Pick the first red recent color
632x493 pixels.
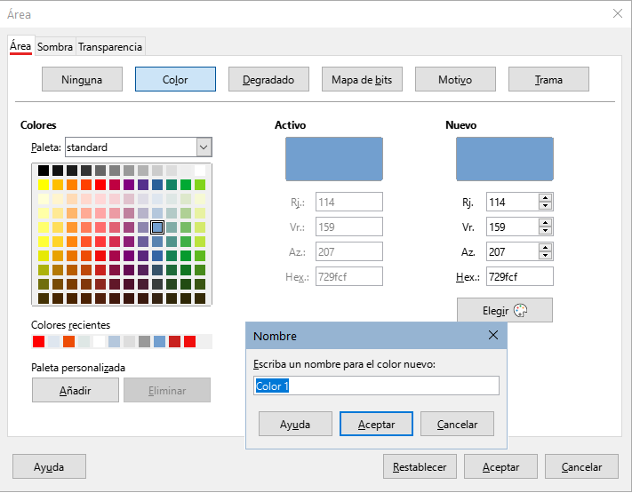coord(39,341)
